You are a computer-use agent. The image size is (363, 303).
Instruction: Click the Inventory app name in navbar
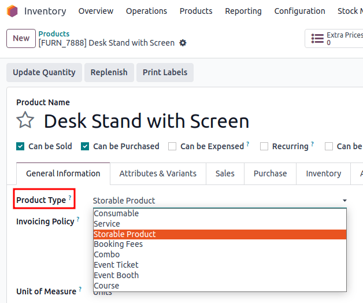45,11
